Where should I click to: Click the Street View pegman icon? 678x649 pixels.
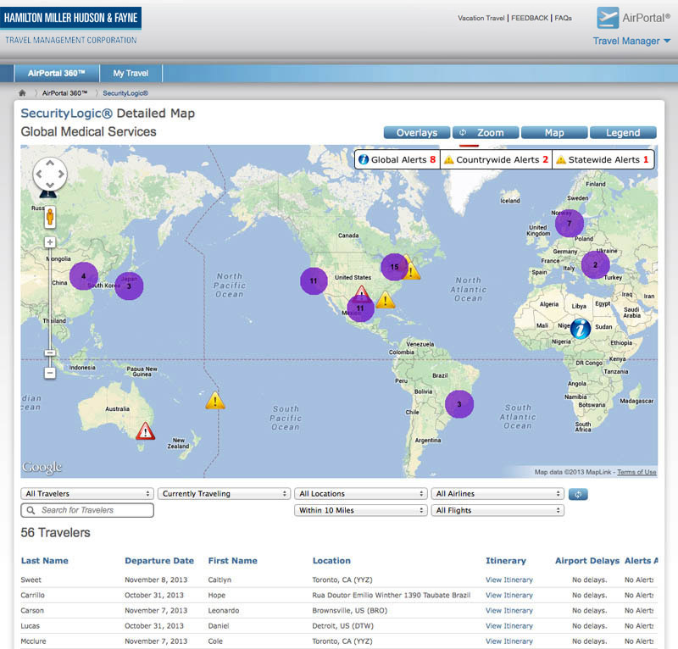[x=50, y=217]
